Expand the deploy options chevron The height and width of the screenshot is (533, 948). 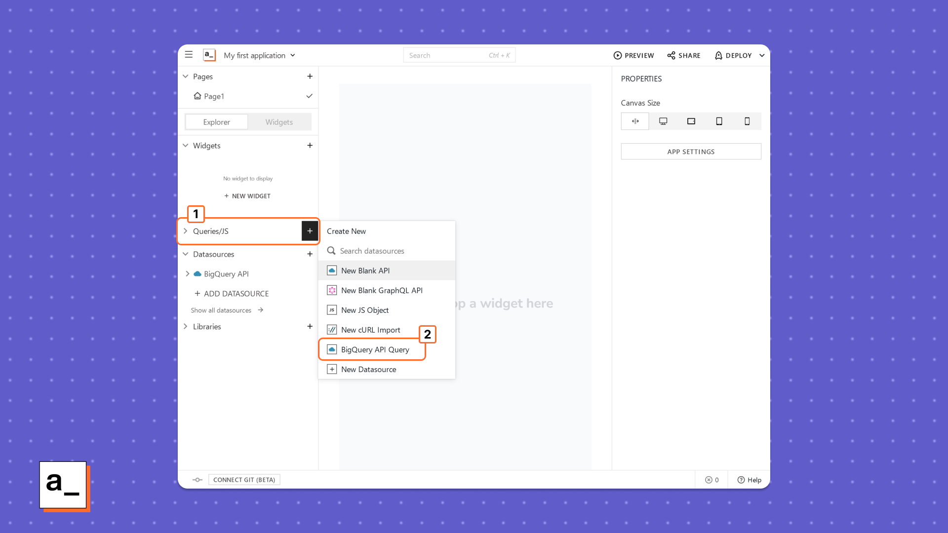(762, 55)
